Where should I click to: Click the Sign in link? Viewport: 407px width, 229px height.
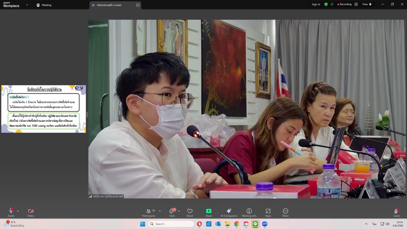coord(316,4)
